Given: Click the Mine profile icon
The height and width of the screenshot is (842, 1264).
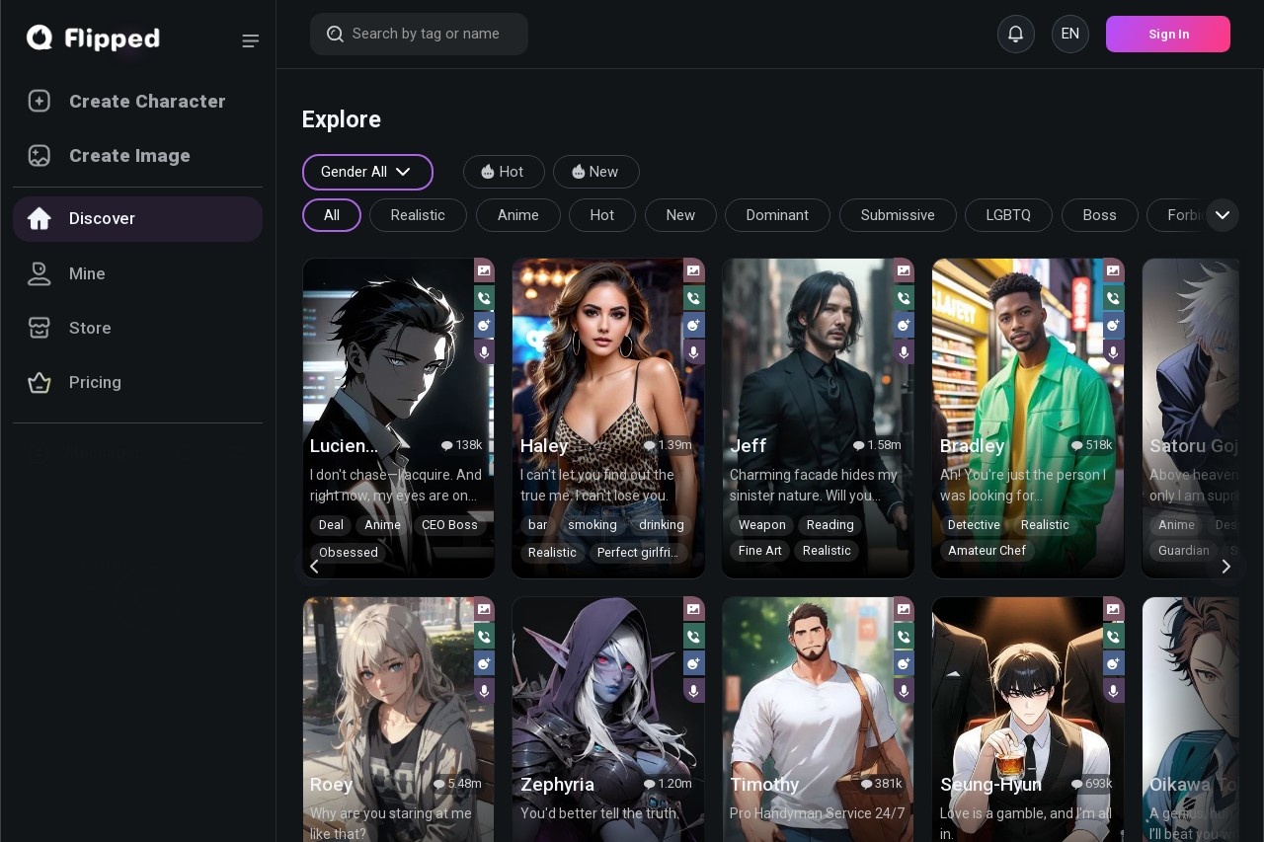Looking at the screenshot, I should click(39, 273).
